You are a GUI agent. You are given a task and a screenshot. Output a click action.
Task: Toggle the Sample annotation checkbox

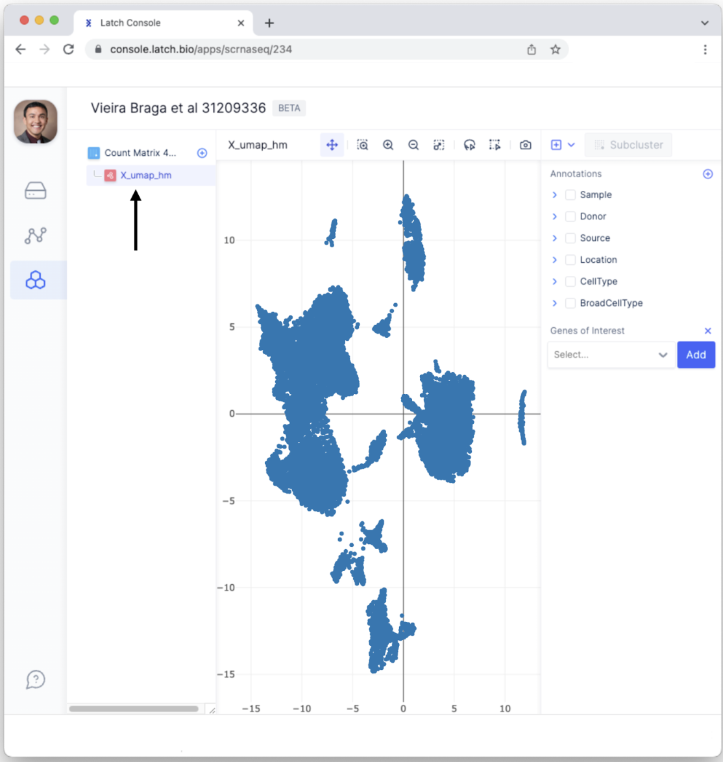pyautogui.click(x=570, y=195)
